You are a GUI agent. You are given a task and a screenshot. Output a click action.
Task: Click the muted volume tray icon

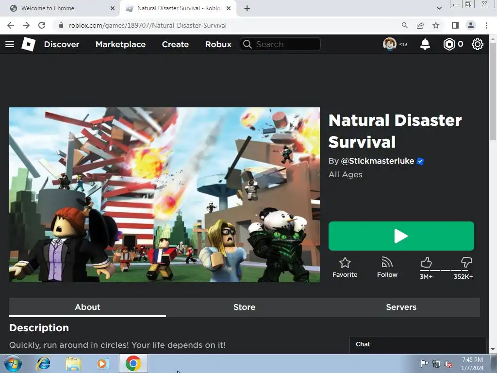tap(448, 364)
